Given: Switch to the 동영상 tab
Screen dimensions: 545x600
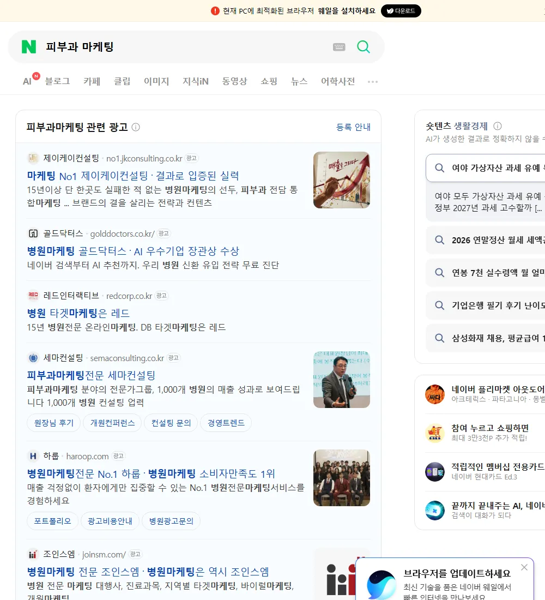Looking at the screenshot, I should click(x=234, y=81).
